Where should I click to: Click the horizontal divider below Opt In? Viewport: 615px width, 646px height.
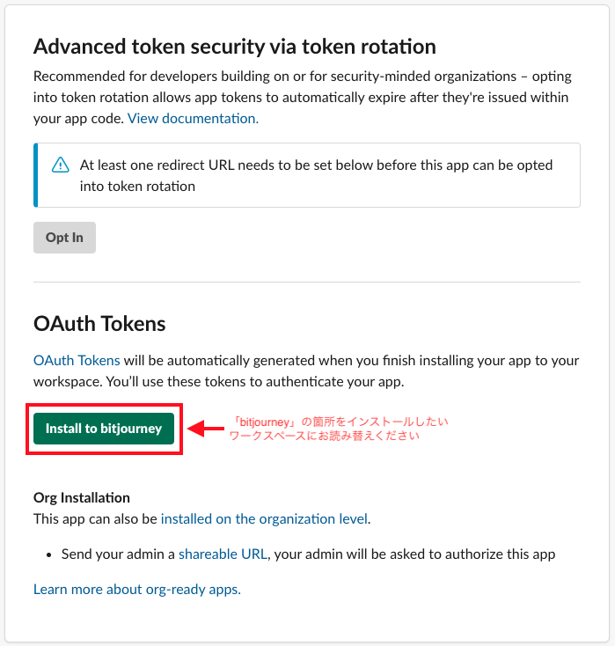[307, 283]
